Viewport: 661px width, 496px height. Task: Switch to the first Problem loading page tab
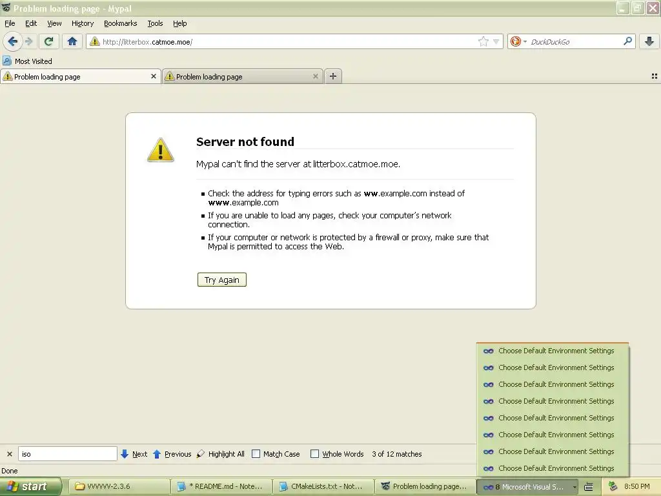80,77
